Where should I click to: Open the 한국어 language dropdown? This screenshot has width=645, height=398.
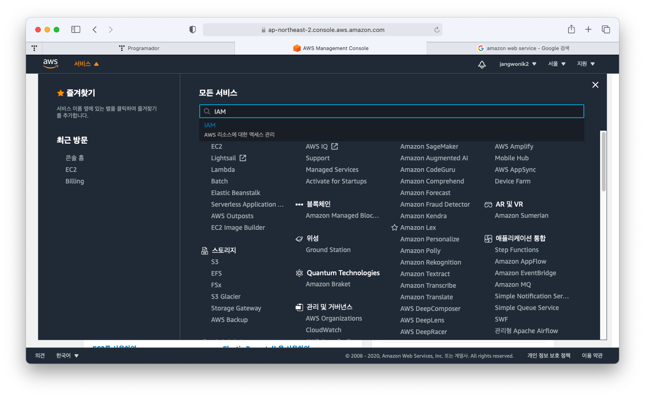coord(68,356)
